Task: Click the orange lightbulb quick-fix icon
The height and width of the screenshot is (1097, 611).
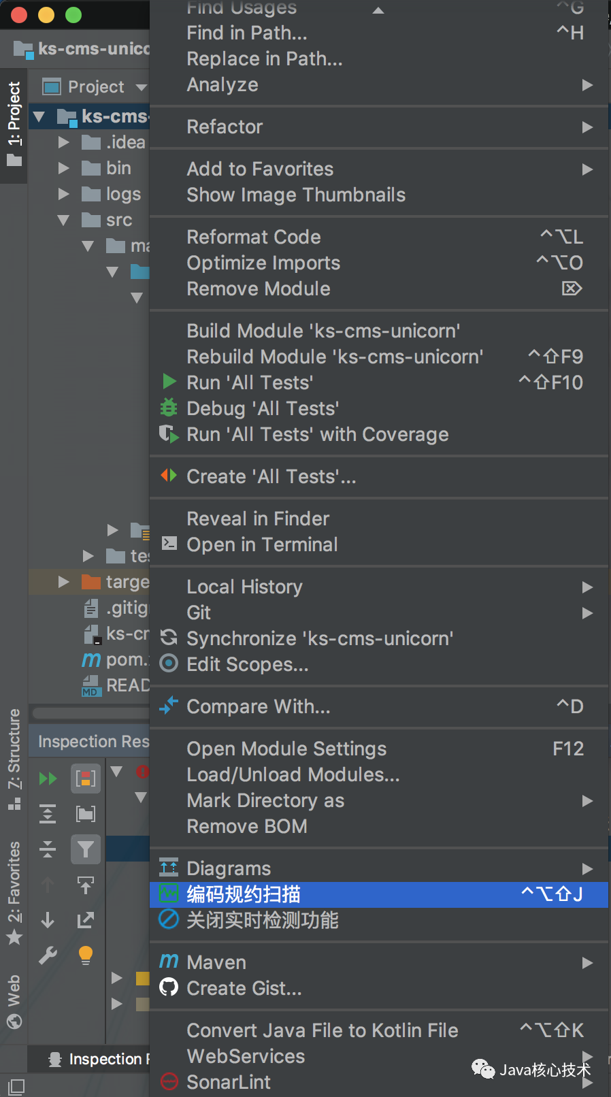Action: click(x=86, y=955)
